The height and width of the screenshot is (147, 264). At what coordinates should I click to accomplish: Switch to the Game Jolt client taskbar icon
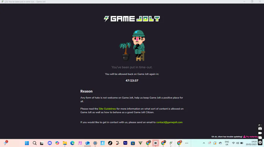[x=171, y=143]
